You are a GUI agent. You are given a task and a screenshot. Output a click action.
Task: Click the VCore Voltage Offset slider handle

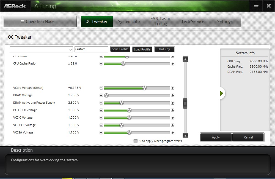[144, 88]
